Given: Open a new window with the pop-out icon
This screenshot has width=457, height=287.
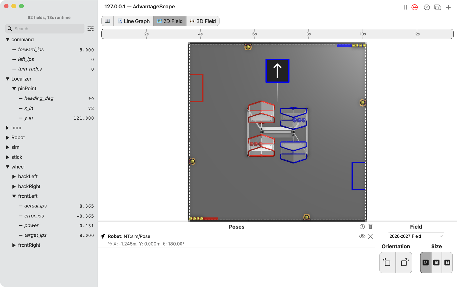Looking at the screenshot, I should coord(438,7).
